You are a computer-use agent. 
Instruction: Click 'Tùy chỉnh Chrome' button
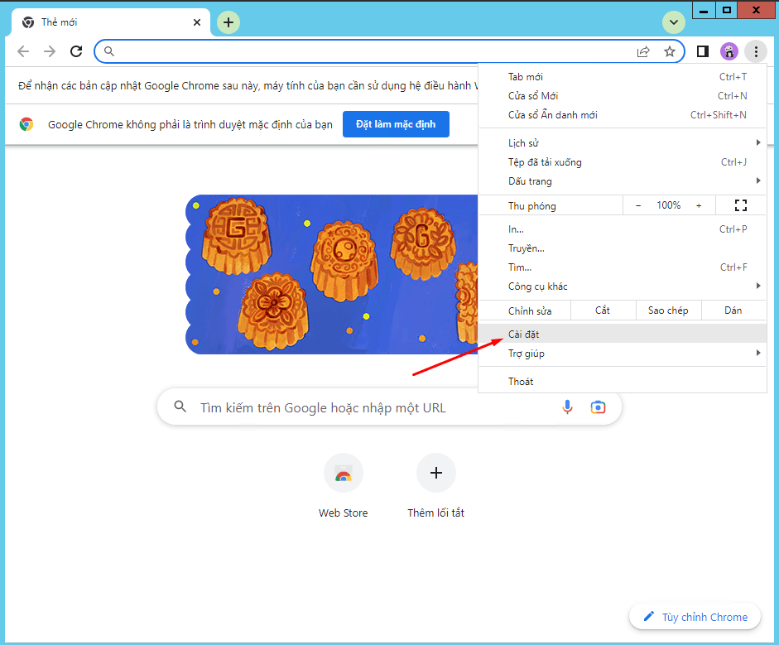[695, 617]
